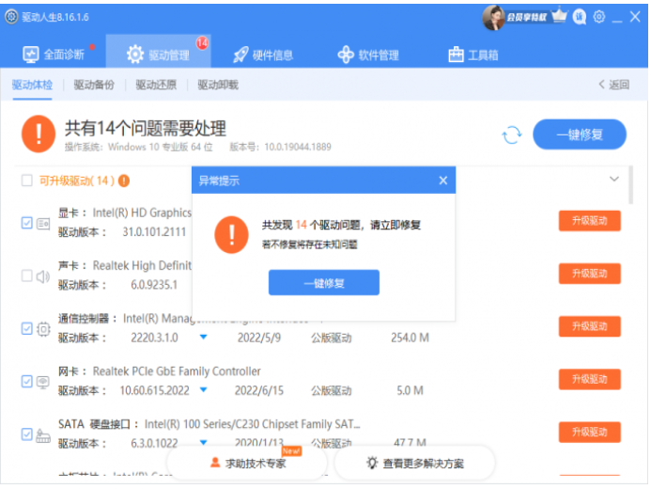Click the 14 badge on 驱动管理
This screenshot has height=489, width=651.
click(202, 43)
